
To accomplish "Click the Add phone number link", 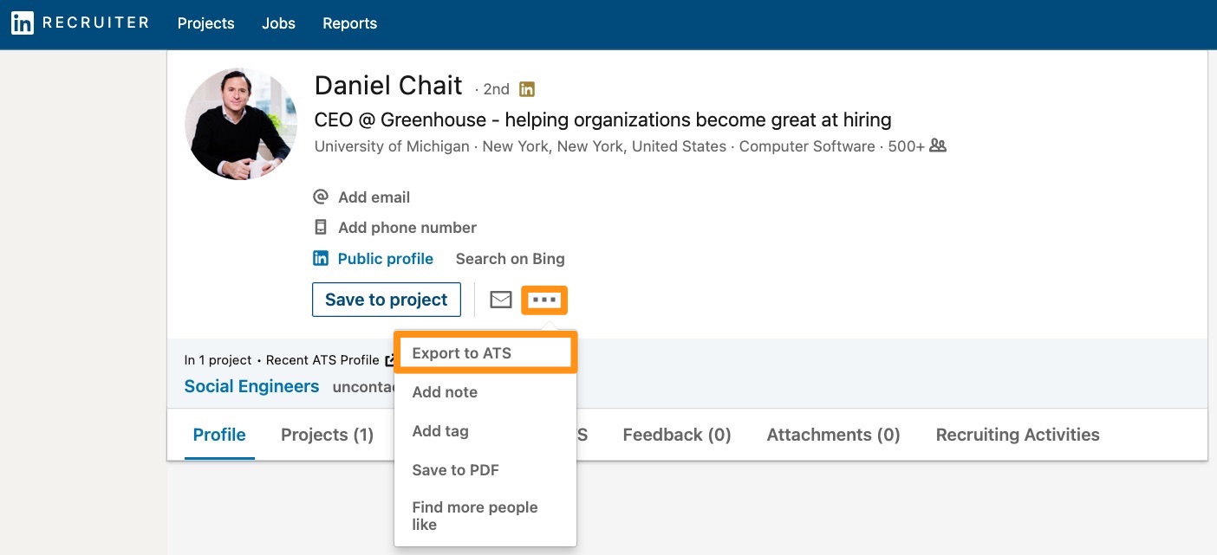I will coord(407,228).
